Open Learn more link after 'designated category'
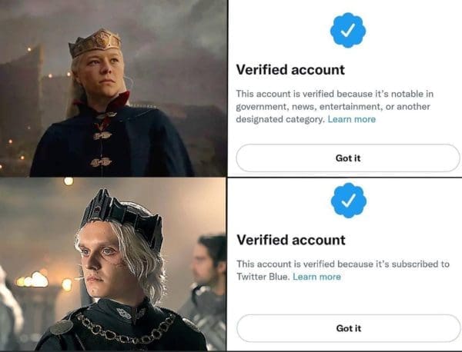Viewport: 462px width, 352px height. coord(352,119)
